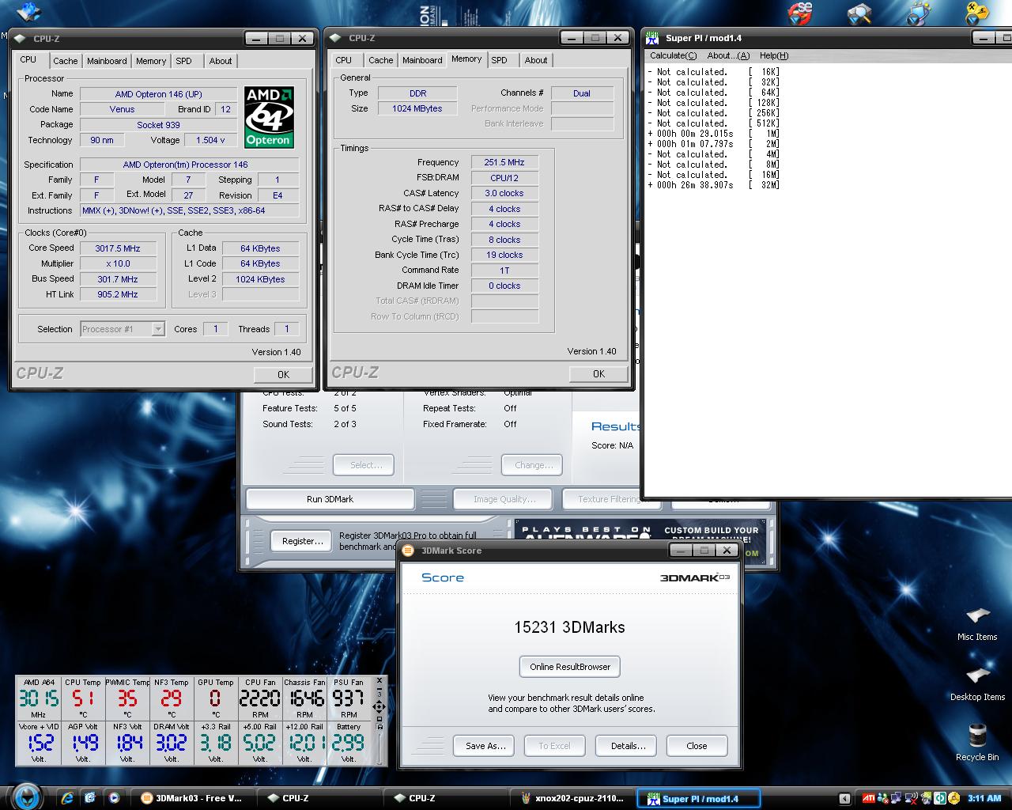Image resolution: width=1012 pixels, height=810 pixels.
Task: Click the second quick launch icon
Action: click(90, 798)
